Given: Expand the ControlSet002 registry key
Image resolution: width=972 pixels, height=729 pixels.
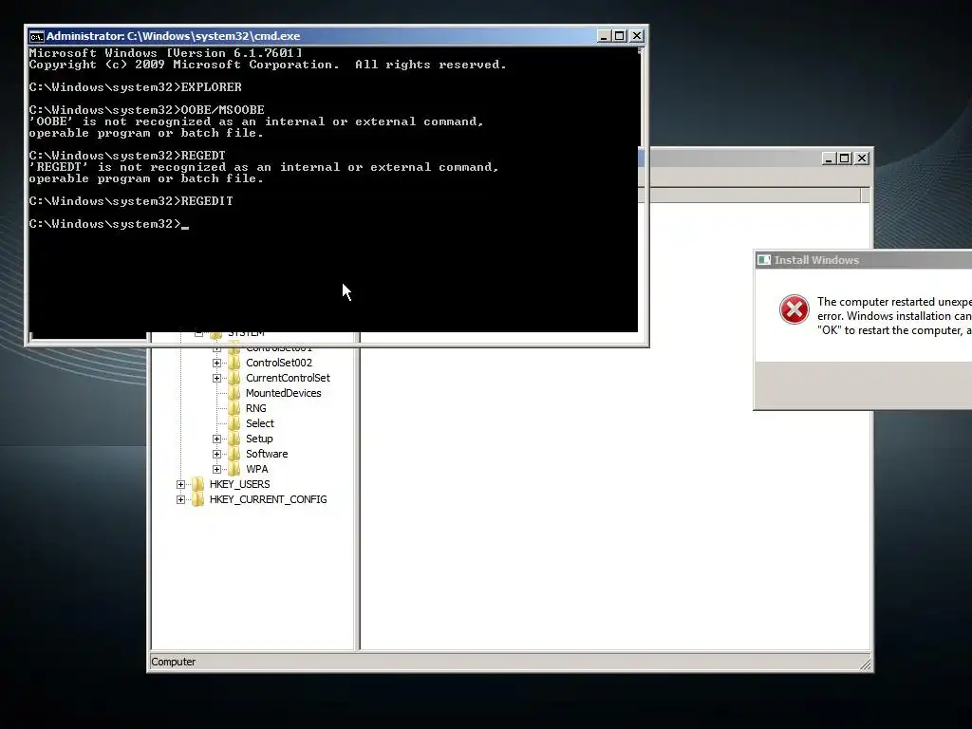Looking at the screenshot, I should (216, 363).
